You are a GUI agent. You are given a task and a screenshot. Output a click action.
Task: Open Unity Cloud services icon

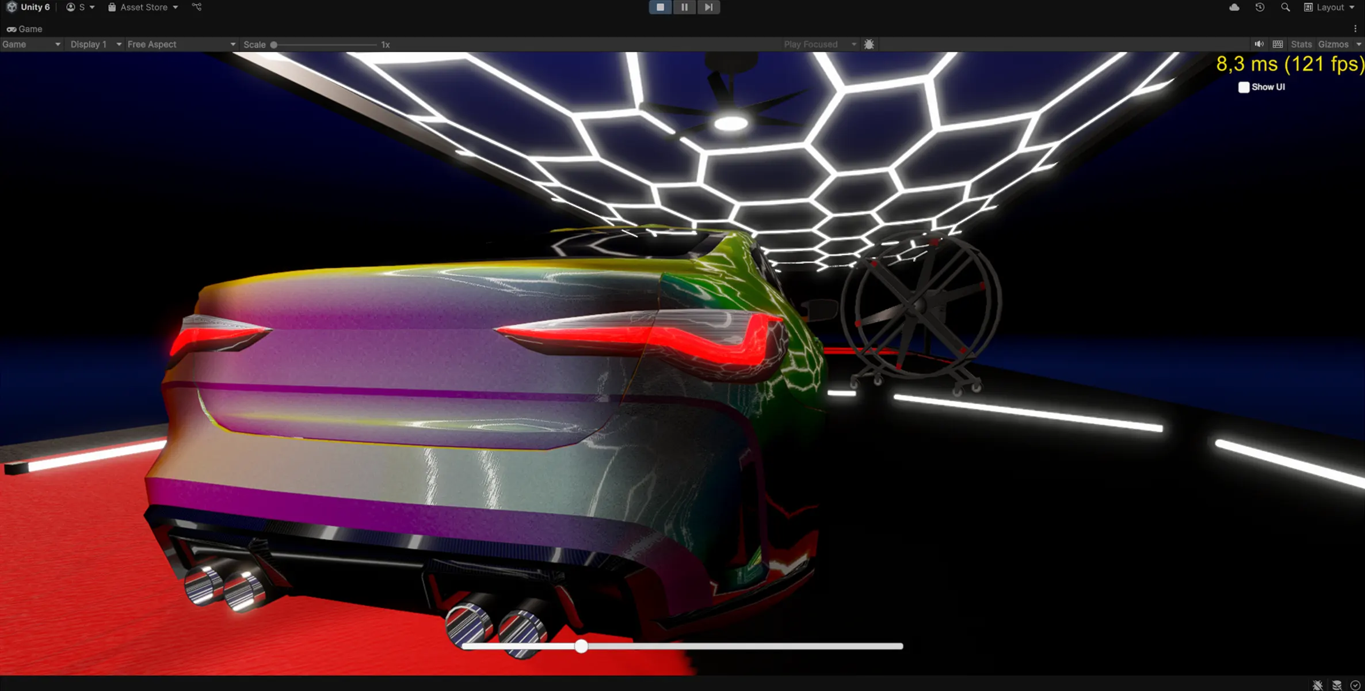(1234, 7)
